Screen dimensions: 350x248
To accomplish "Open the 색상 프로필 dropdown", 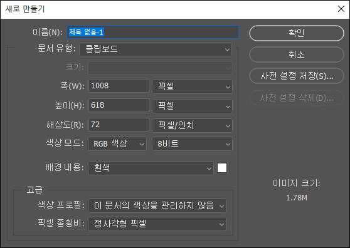I will pyautogui.click(x=157, y=205).
